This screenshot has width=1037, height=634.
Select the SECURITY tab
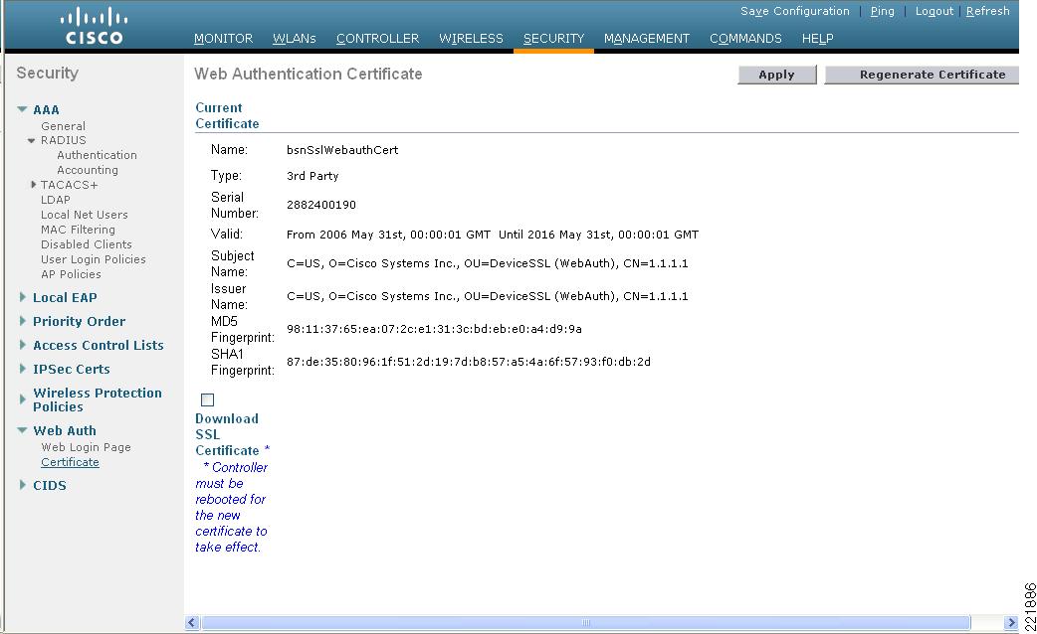coord(553,39)
